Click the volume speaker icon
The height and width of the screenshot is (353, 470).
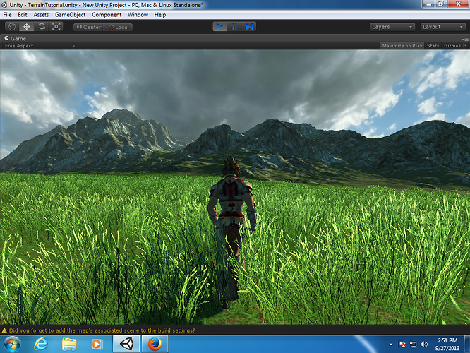[x=424, y=345]
